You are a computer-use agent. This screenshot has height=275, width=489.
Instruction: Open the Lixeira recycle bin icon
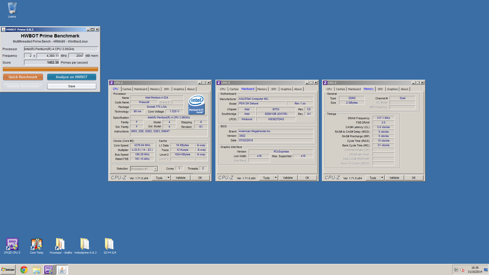[x=12, y=10]
